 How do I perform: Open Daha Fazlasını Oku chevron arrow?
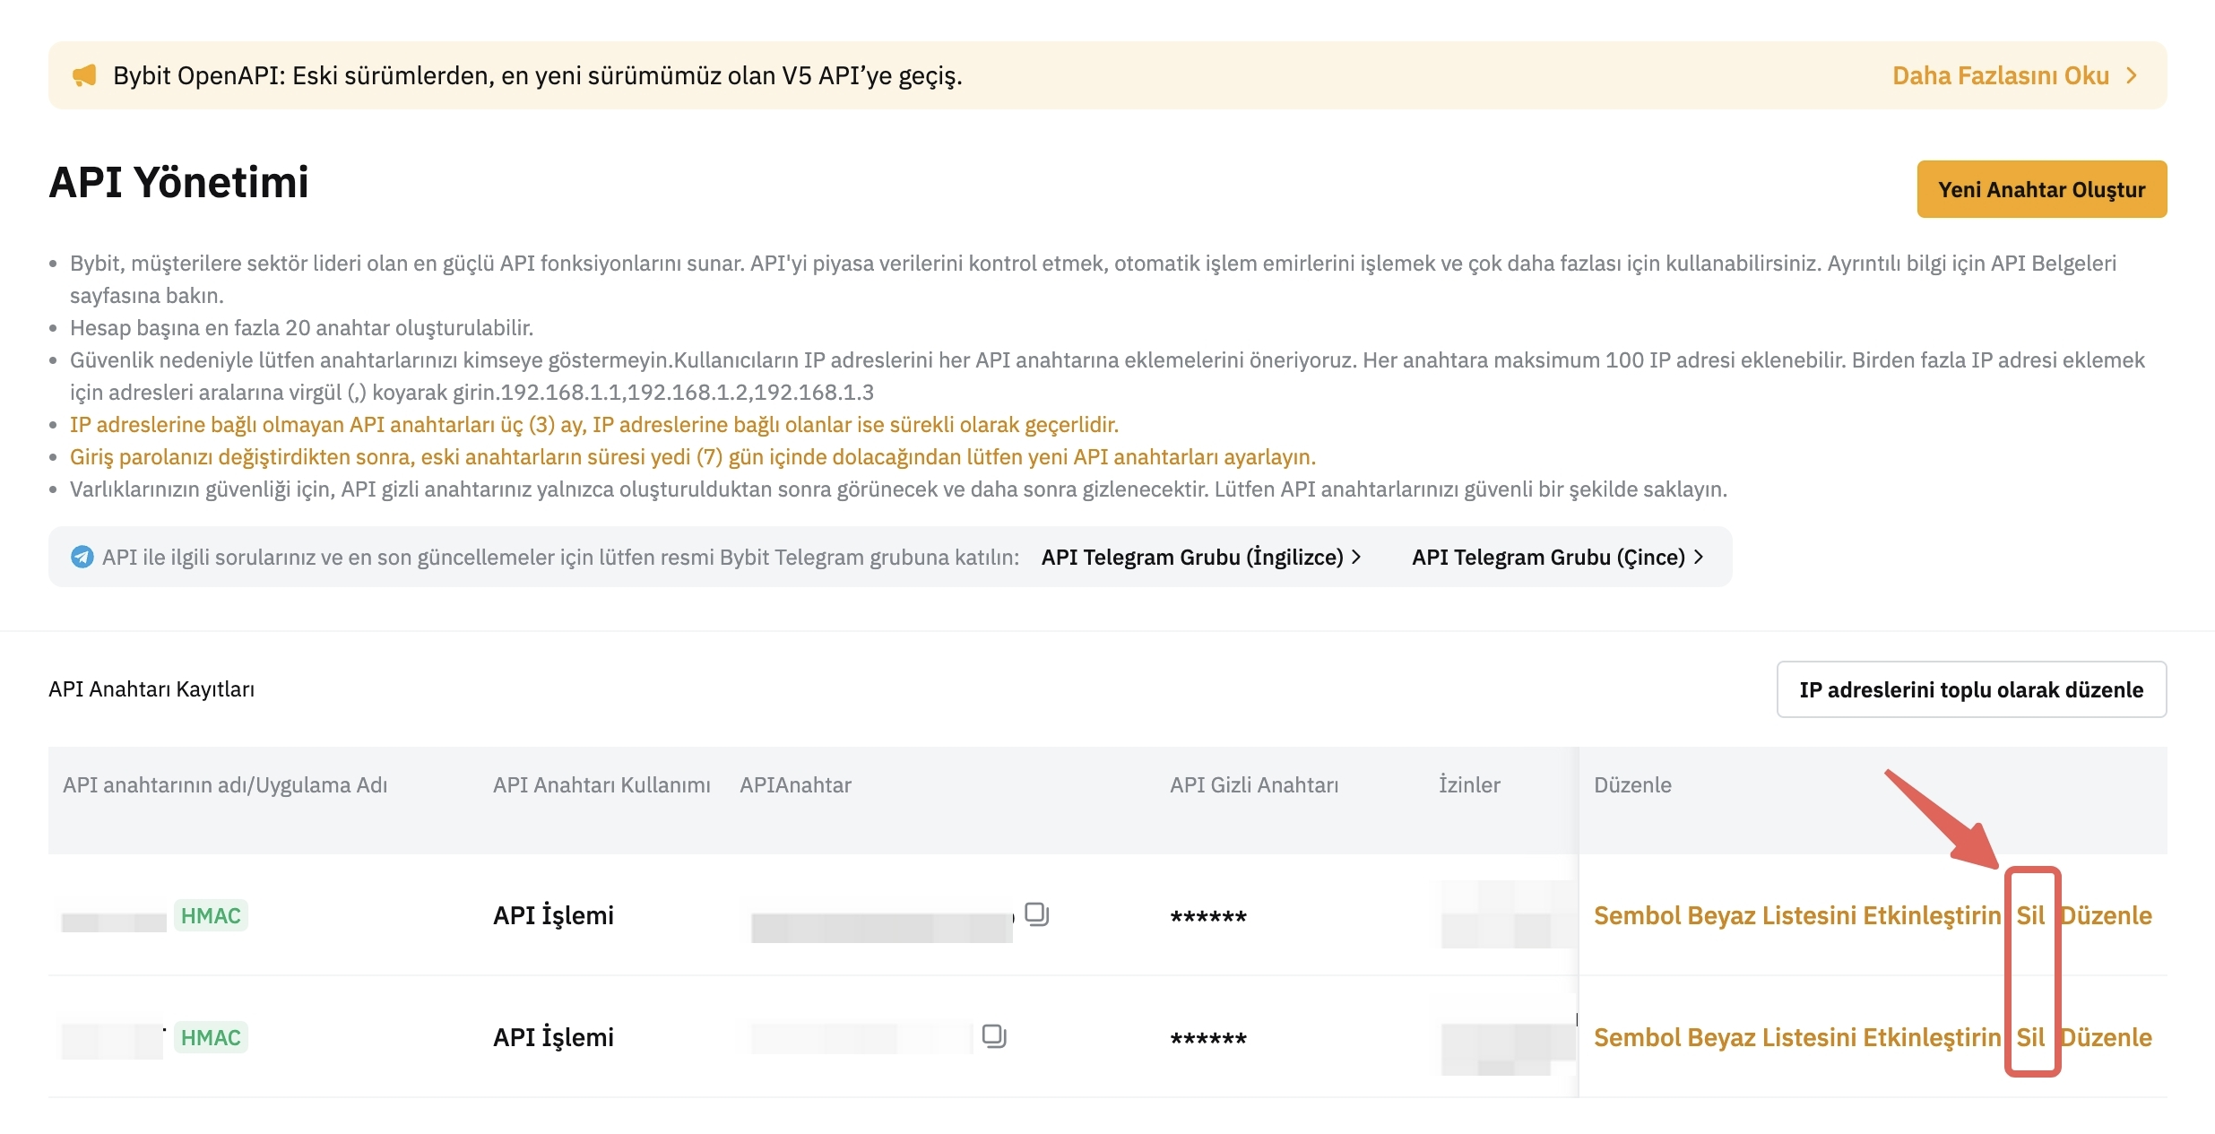(2133, 75)
